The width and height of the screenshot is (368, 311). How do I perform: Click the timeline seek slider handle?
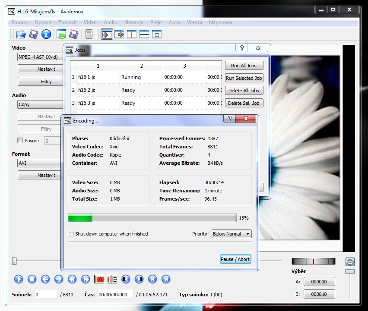pos(14,261)
